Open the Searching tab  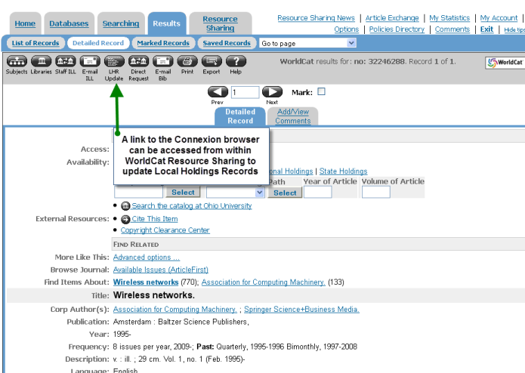coord(121,23)
